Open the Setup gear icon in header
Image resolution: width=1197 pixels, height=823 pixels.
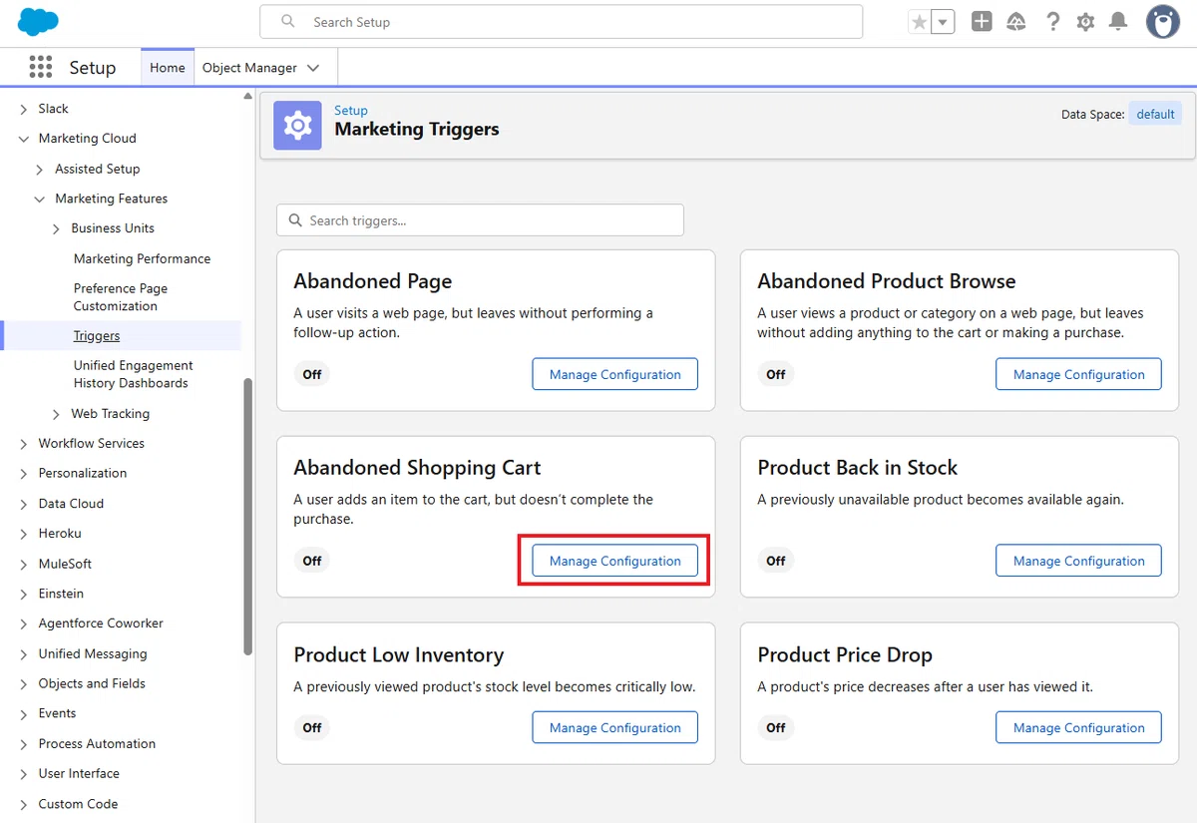(x=1085, y=21)
